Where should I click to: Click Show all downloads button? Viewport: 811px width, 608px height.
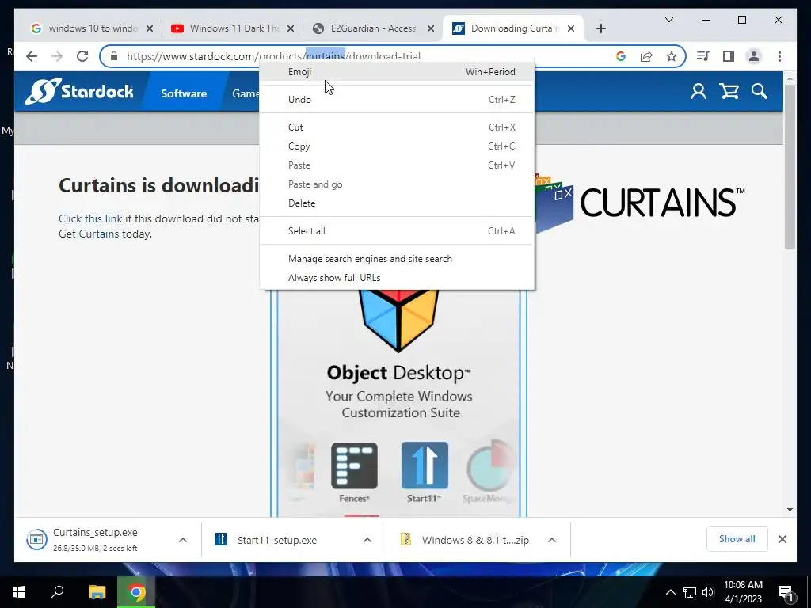click(x=737, y=539)
